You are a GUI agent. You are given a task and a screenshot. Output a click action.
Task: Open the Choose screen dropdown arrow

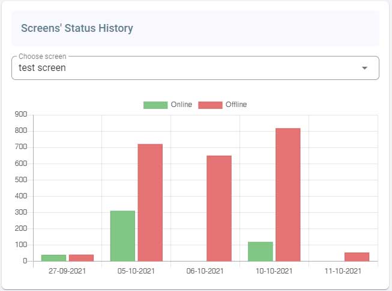click(x=364, y=68)
